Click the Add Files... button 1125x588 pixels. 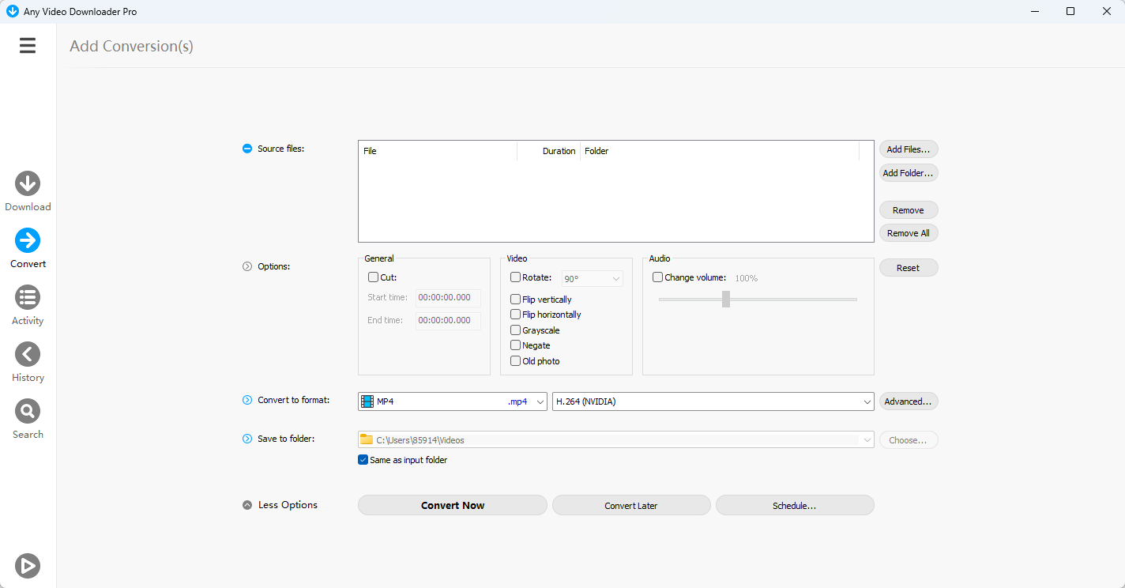(x=909, y=149)
